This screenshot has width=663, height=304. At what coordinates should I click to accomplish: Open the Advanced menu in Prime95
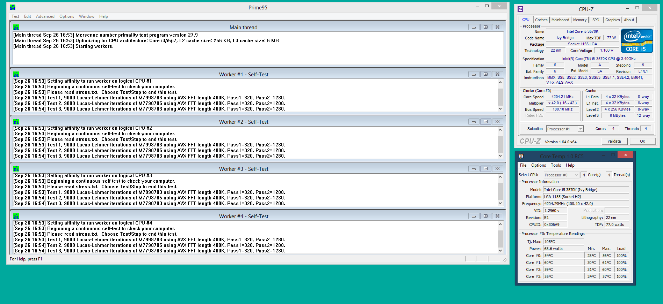[x=45, y=16]
